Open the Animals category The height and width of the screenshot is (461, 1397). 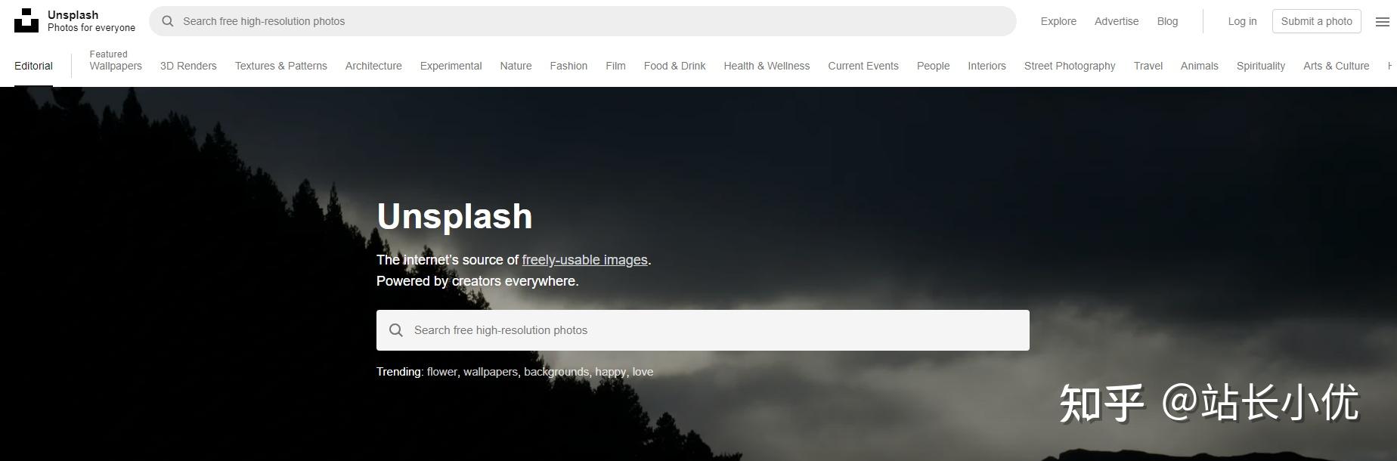[1199, 66]
